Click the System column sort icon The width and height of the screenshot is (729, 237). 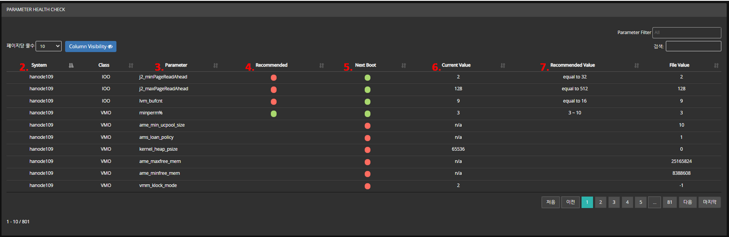[x=71, y=65]
